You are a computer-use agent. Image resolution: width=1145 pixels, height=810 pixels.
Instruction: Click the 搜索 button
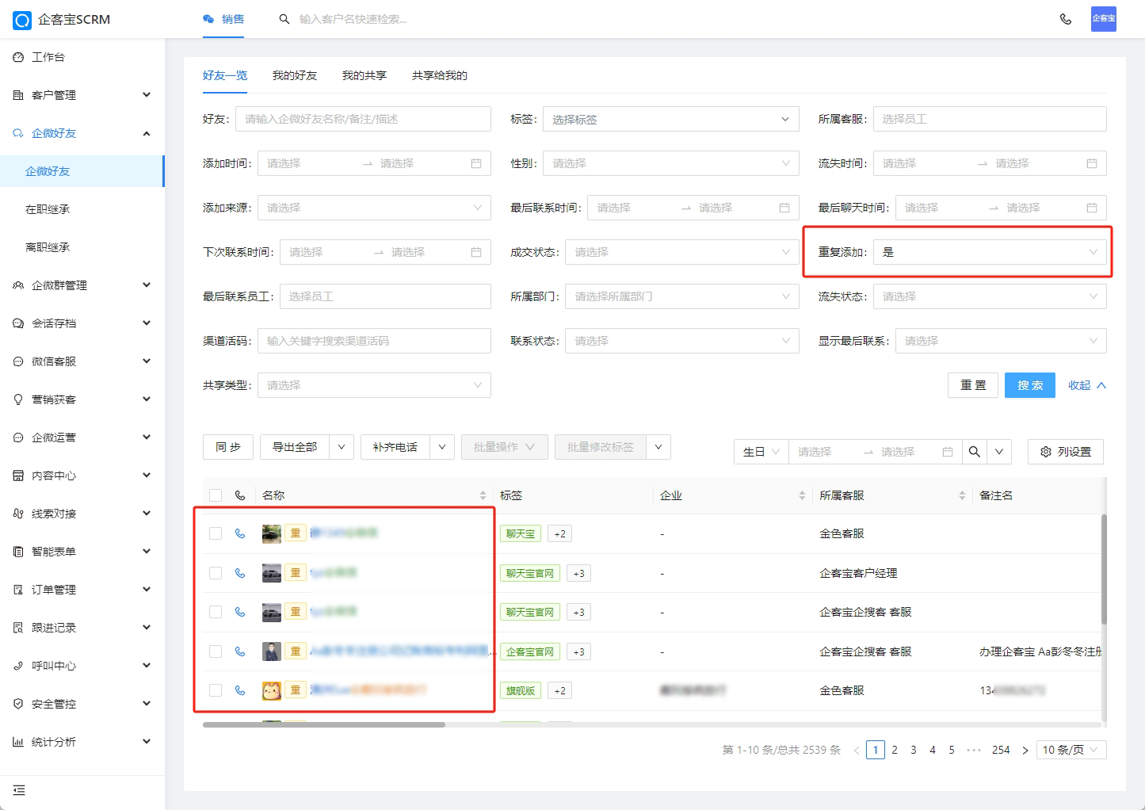coord(1030,385)
